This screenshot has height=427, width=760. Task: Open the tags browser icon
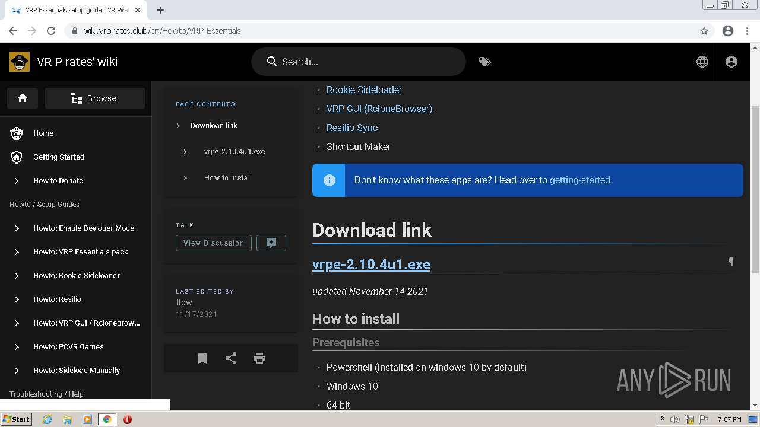point(485,62)
